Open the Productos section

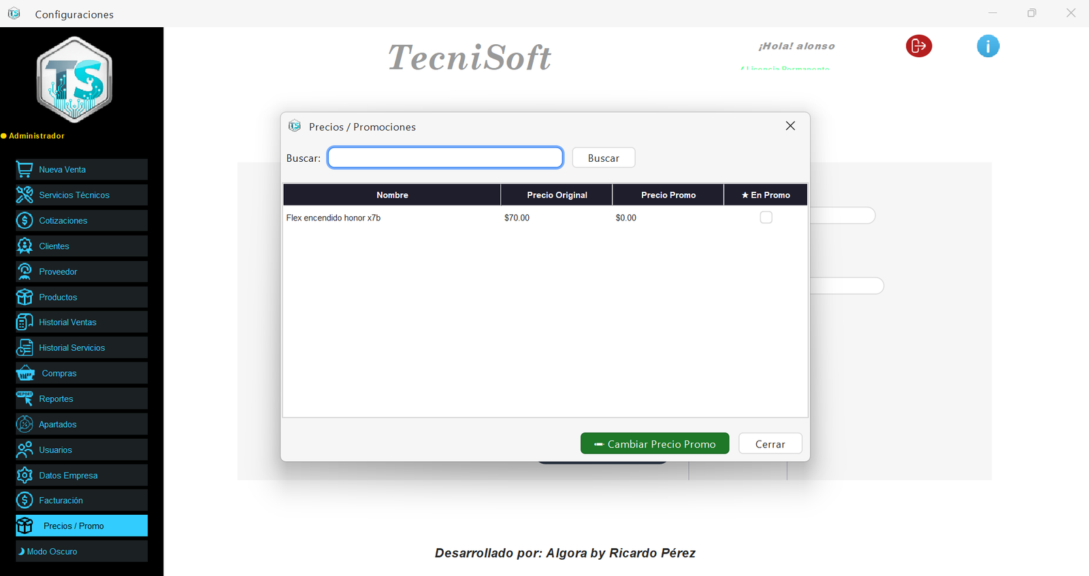tap(82, 297)
